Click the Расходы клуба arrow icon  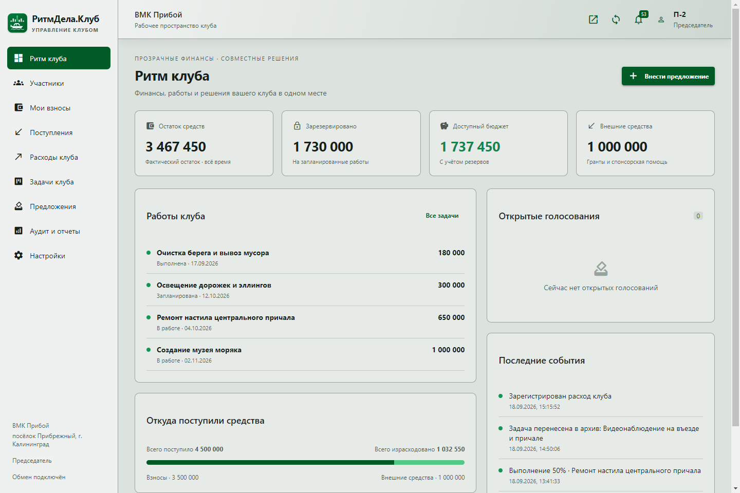pyautogui.click(x=18, y=157)
